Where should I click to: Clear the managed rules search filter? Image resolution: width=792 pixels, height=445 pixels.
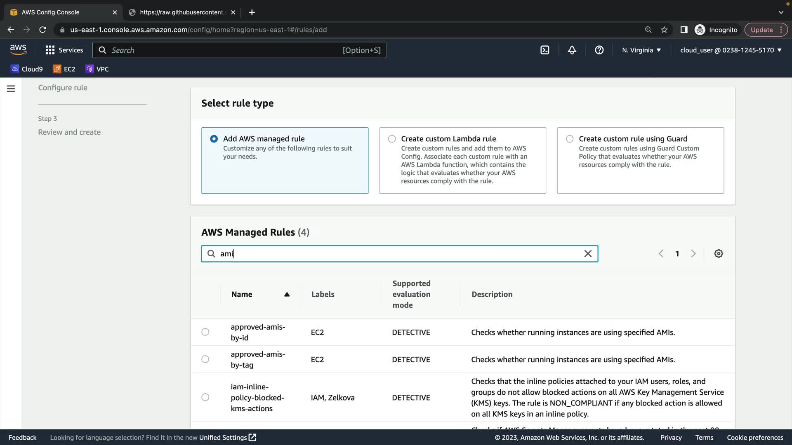click(x=588, y=253)
